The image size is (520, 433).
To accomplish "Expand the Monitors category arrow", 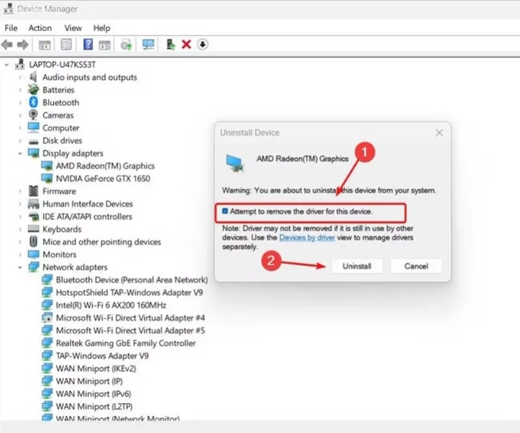I will pos(20,254).
